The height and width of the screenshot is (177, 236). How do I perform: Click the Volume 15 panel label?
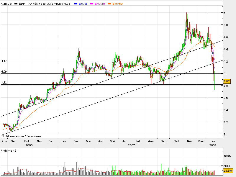[9, 151]
